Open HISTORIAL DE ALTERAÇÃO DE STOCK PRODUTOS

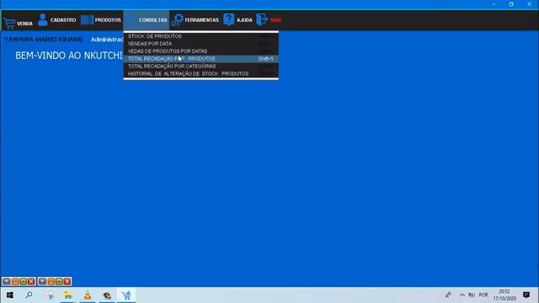200,74
